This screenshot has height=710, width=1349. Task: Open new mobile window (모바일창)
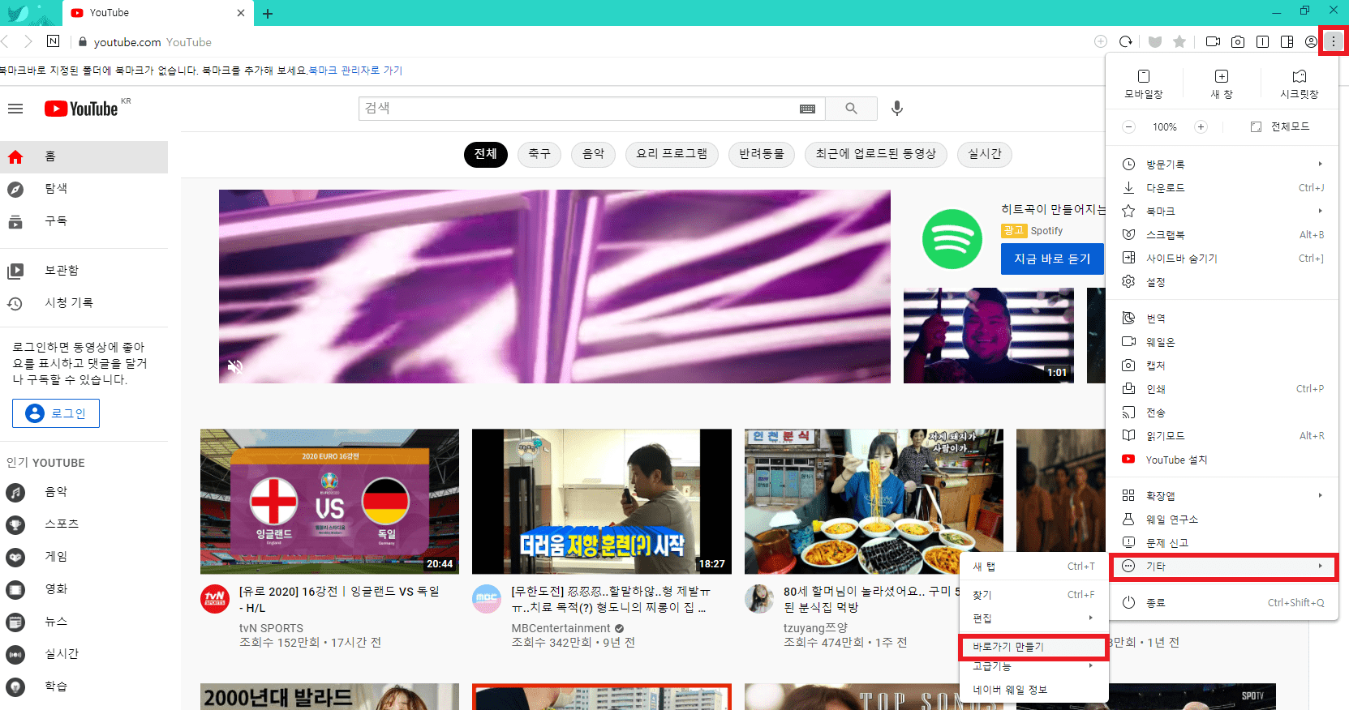click(1144, 84)
